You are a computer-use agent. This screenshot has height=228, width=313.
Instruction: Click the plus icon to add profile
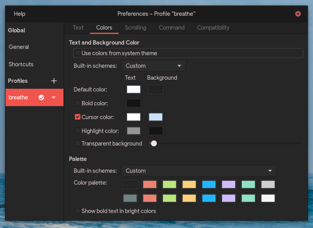click(x=54, y=81)
